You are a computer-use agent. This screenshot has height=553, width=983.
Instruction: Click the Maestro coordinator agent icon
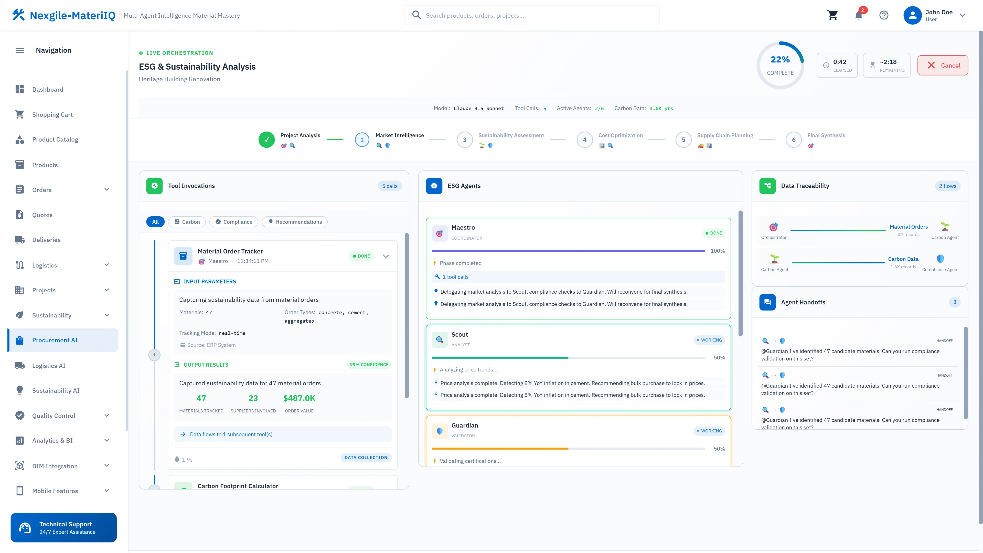(x=440, y=233)
